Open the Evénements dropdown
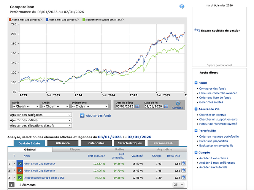 coord(90,106)
